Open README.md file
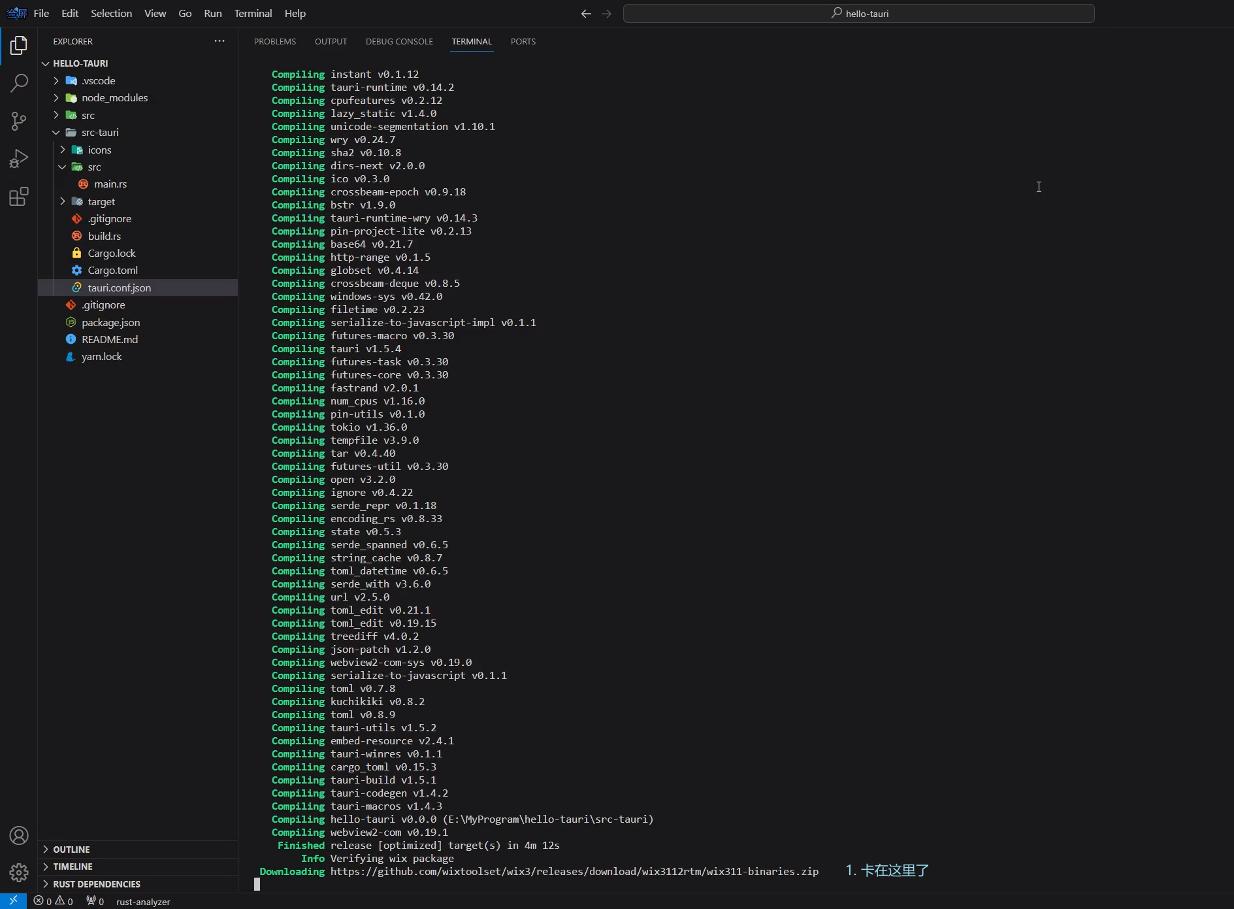Viewport: 1234px width, 909px height. (x=109, y=340)
